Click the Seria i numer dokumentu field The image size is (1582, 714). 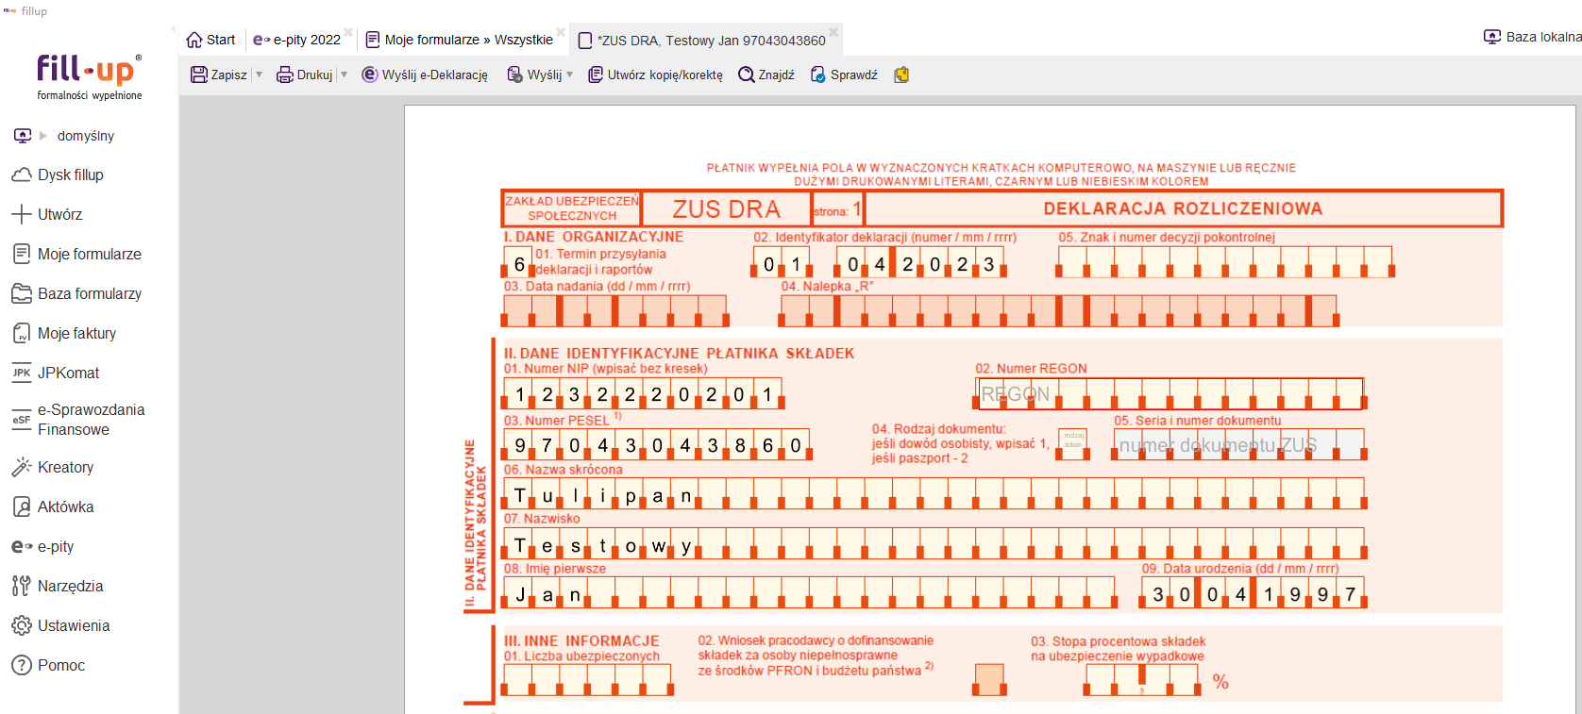click(1240, 444)
